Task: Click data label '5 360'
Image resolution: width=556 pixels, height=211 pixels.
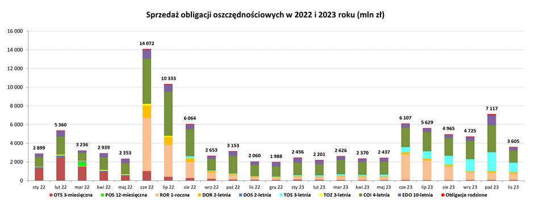Action: tap(60, 125)
